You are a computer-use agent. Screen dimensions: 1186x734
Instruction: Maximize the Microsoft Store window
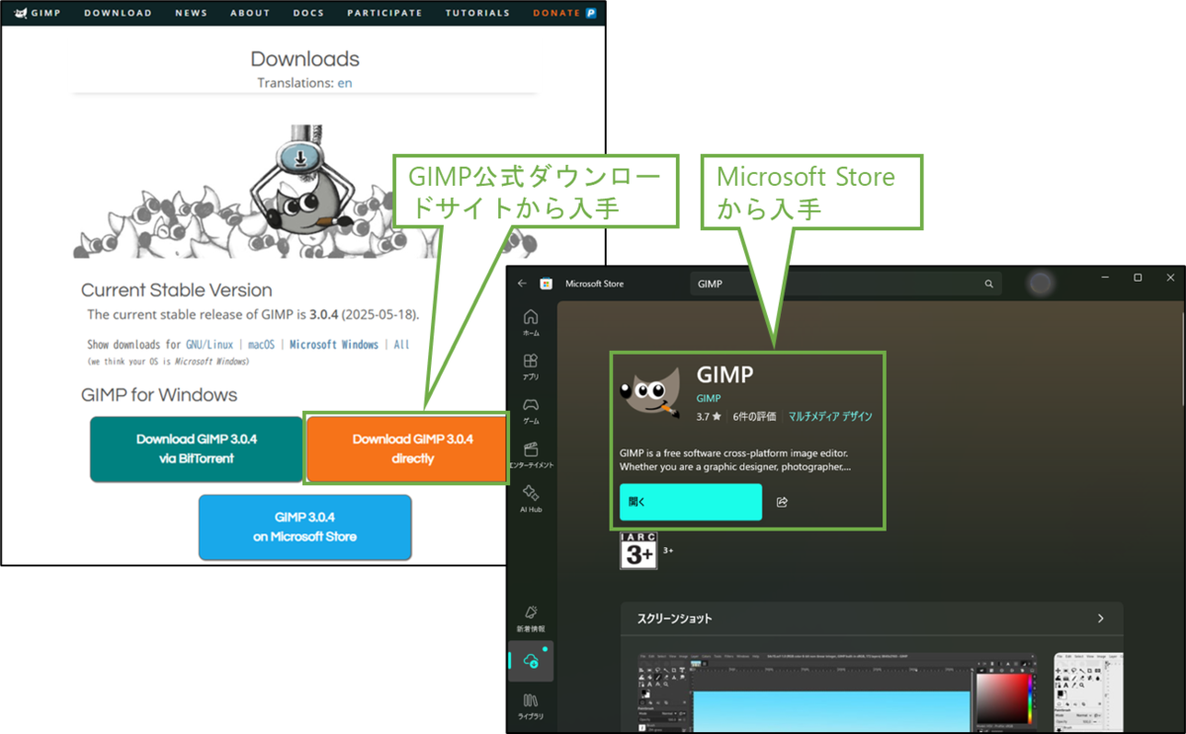1138,279
